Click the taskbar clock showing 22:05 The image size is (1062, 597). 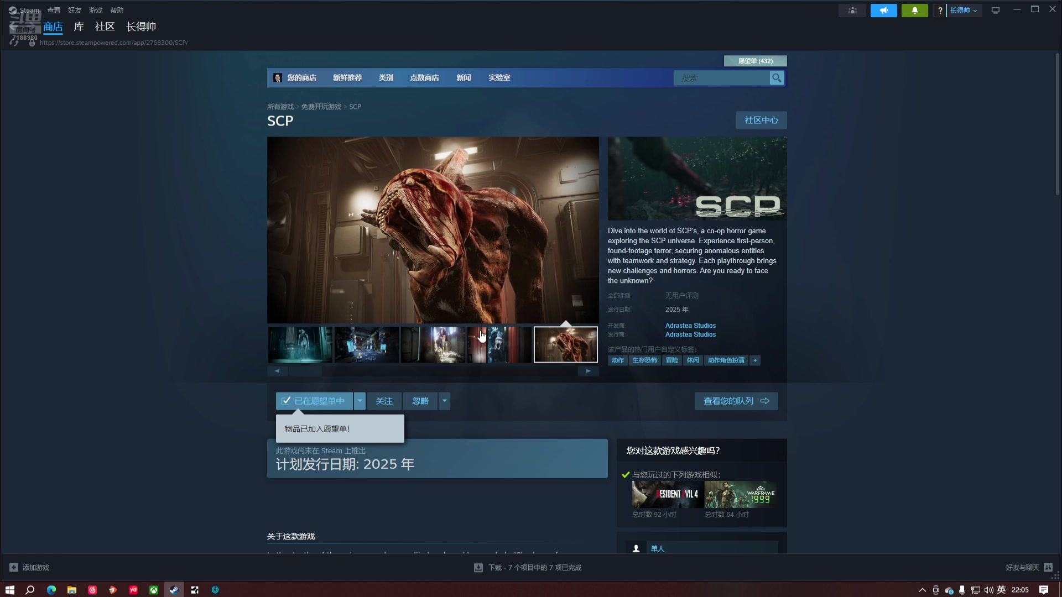tap(1020, 590)
